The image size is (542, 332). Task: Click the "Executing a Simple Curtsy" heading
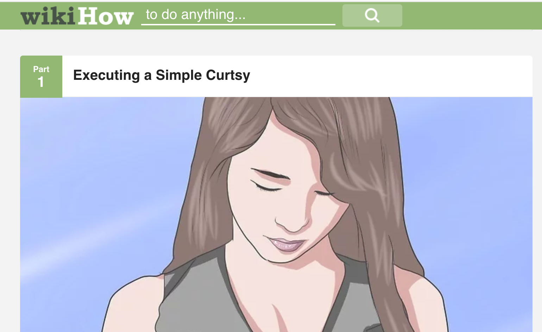162,75
